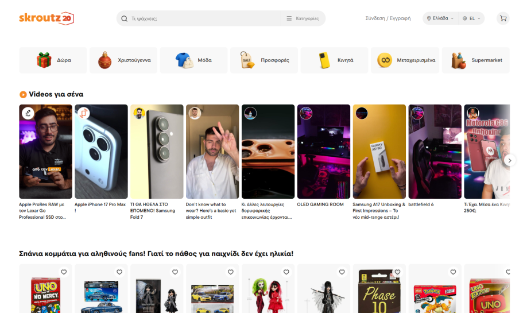Image resolution: width=527 pixels, height=313 pixels.
Task: Open the shopping cart
Action: tap(503, 18)
